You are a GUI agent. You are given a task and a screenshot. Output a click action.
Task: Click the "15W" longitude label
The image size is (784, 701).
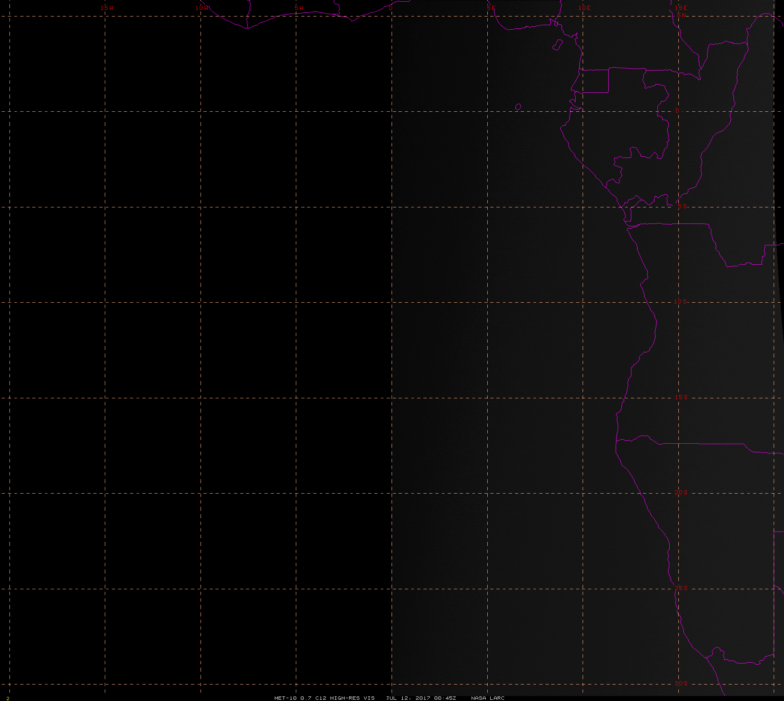(107, 8)
